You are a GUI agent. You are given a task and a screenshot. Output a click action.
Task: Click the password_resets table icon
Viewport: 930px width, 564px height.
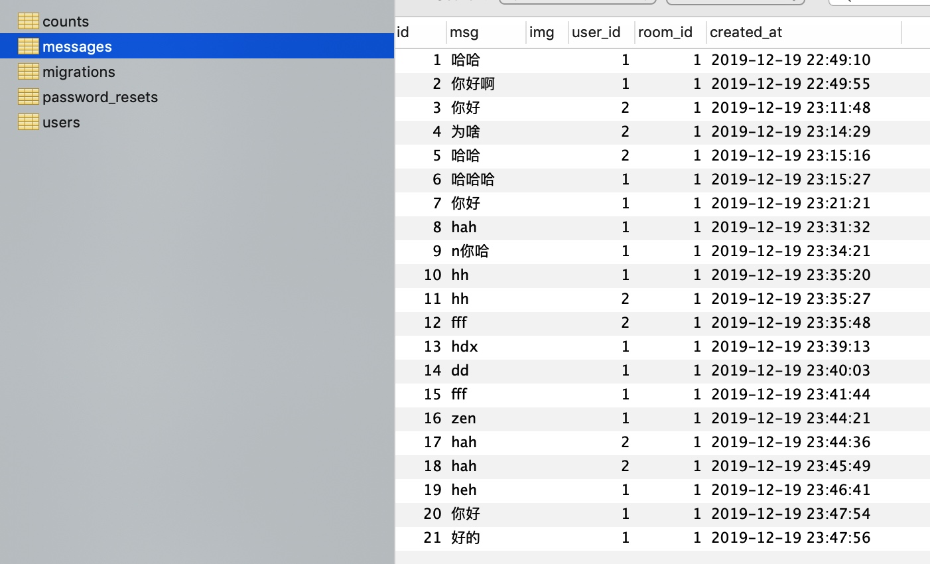29,97
